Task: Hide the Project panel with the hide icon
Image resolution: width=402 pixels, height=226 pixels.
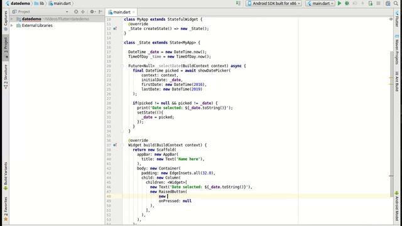Action: pyautogui.click(x=100, y=12)
